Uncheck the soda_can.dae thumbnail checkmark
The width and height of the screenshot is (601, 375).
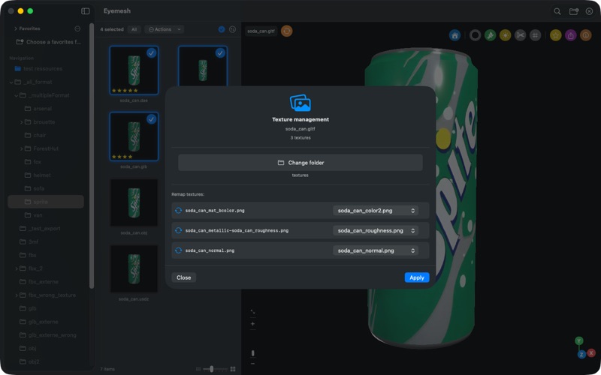pyautogui.click(x=152, y=53)
